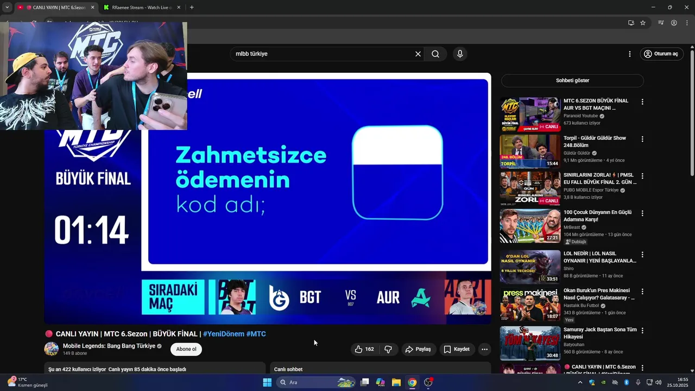The width and height of the screenshot is (695, 391).
Task: Click the Oturum aç sign-in button
Action: tap(661, 54)
